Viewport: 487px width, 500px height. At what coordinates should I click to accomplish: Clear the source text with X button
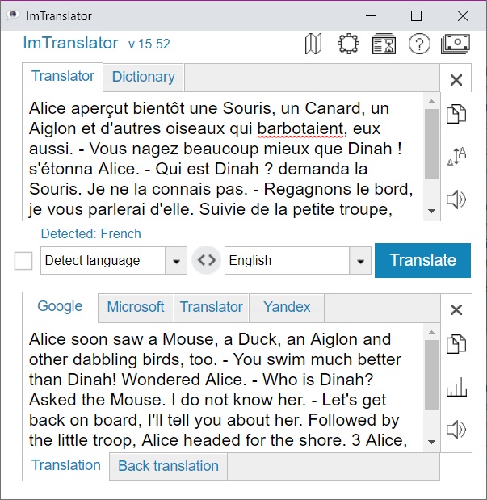coord(456,79)
